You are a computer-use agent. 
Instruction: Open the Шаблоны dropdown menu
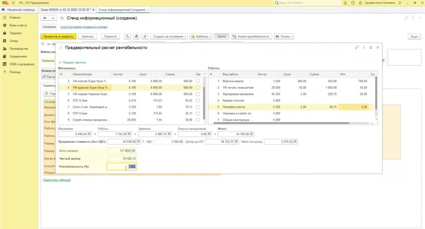(x=201, y=36)
